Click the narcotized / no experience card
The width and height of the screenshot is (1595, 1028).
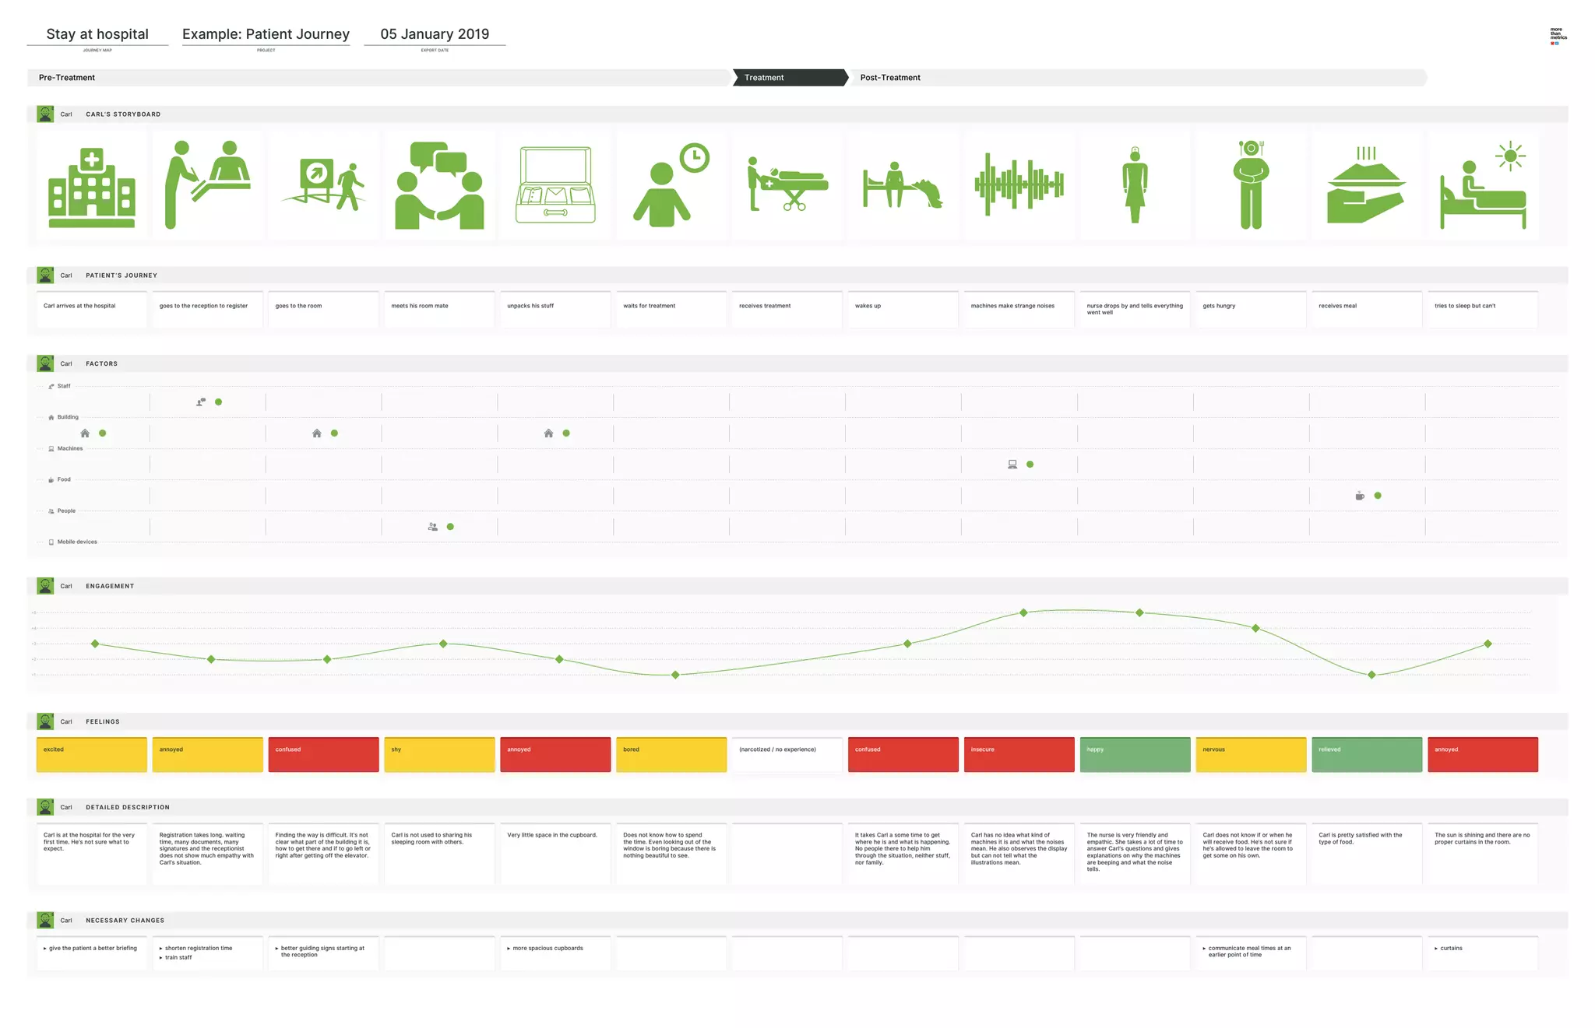(x=787, y=754)
